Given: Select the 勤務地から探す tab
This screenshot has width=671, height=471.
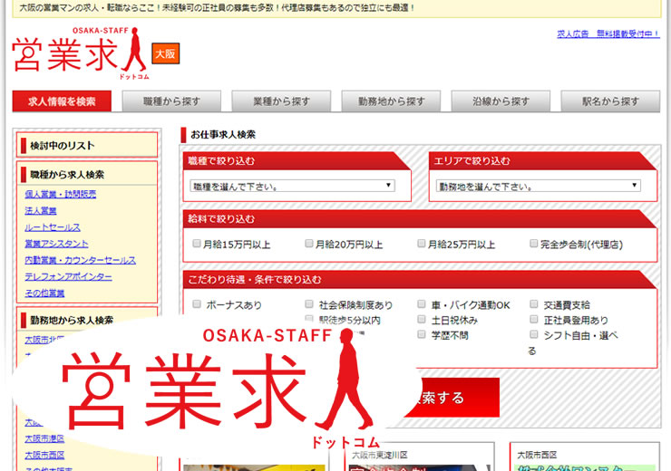Looking at the screenshot, I should click(x=391, y=101).
